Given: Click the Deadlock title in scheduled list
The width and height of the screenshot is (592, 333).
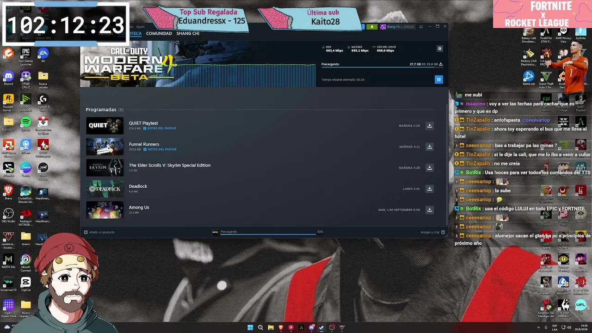Looking at the screenshot, I should pos(138,186).
